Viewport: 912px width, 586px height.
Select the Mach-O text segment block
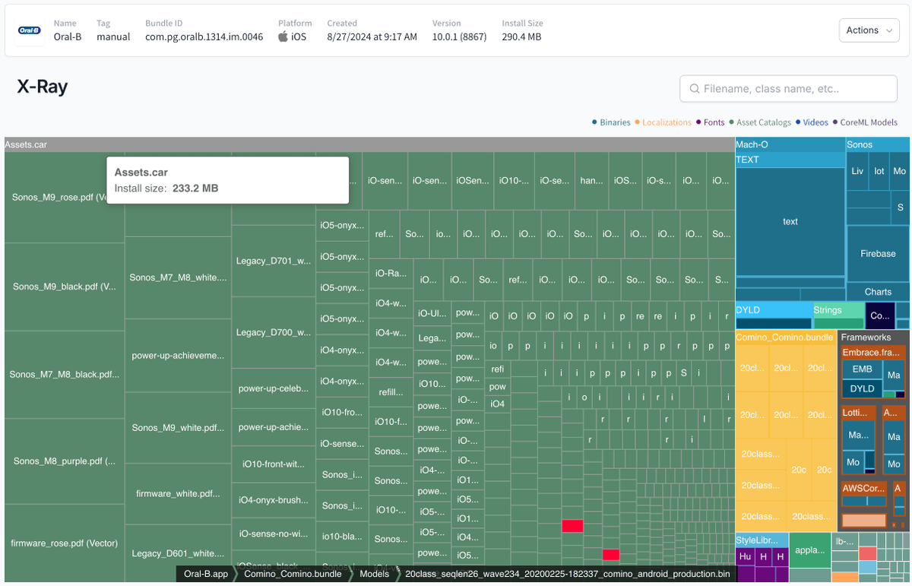point(790,221)
